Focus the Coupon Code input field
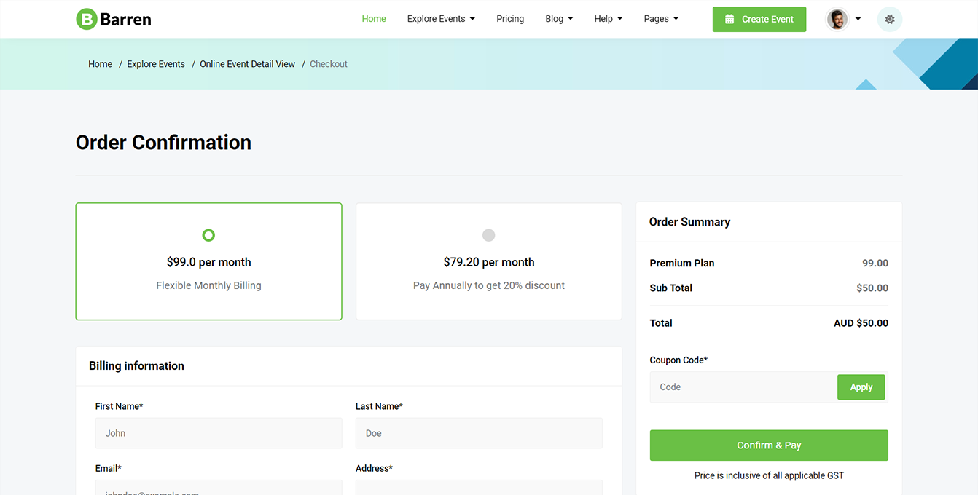This screenshot has width=978, height=495. pyautogui.click(x=743, y=387)
